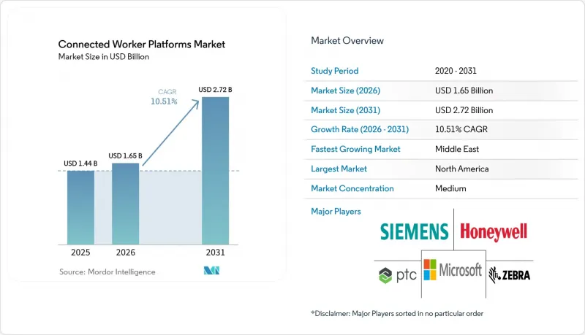Click the 'Medium' value
This screenshot has height=335, width=585.
click(450, 188)
